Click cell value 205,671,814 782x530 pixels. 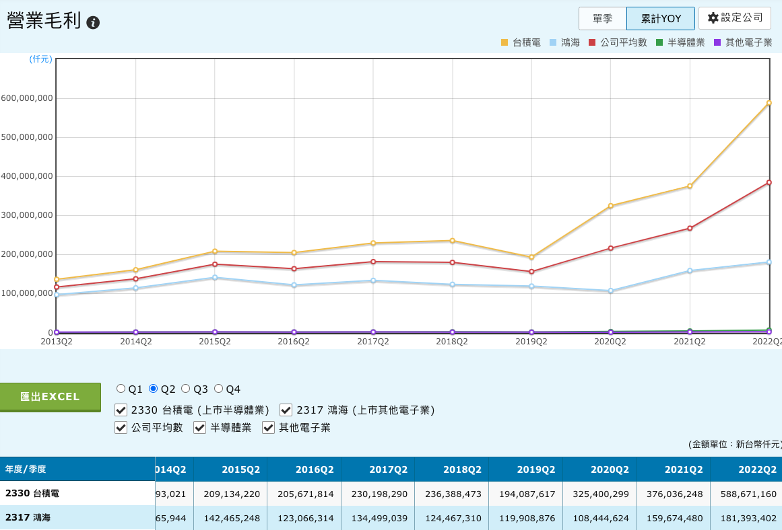(x=306, y=494)
